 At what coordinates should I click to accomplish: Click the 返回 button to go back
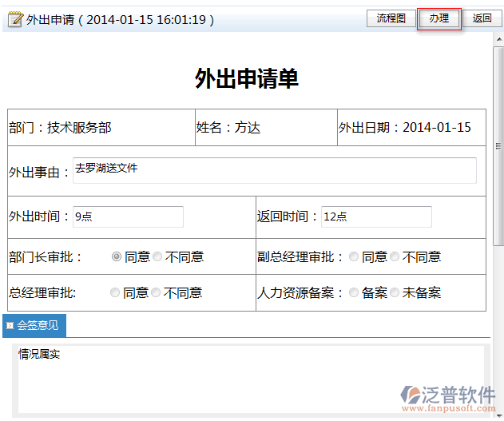tap(482, 18)
